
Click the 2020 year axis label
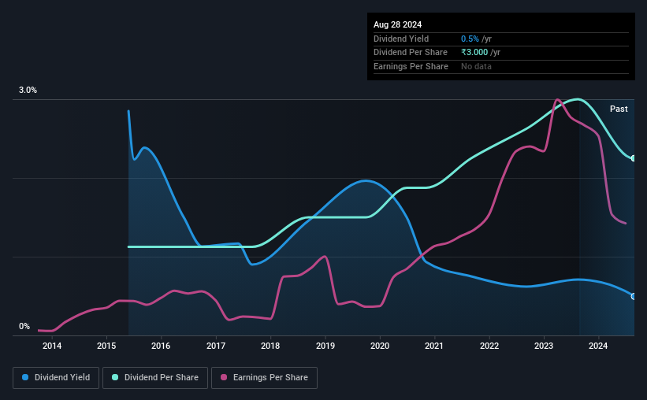(x=380, y=346)
